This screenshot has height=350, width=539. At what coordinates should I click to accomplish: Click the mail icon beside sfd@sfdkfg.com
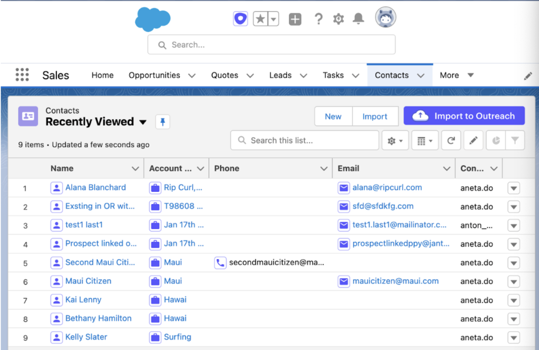coord(344,206)
